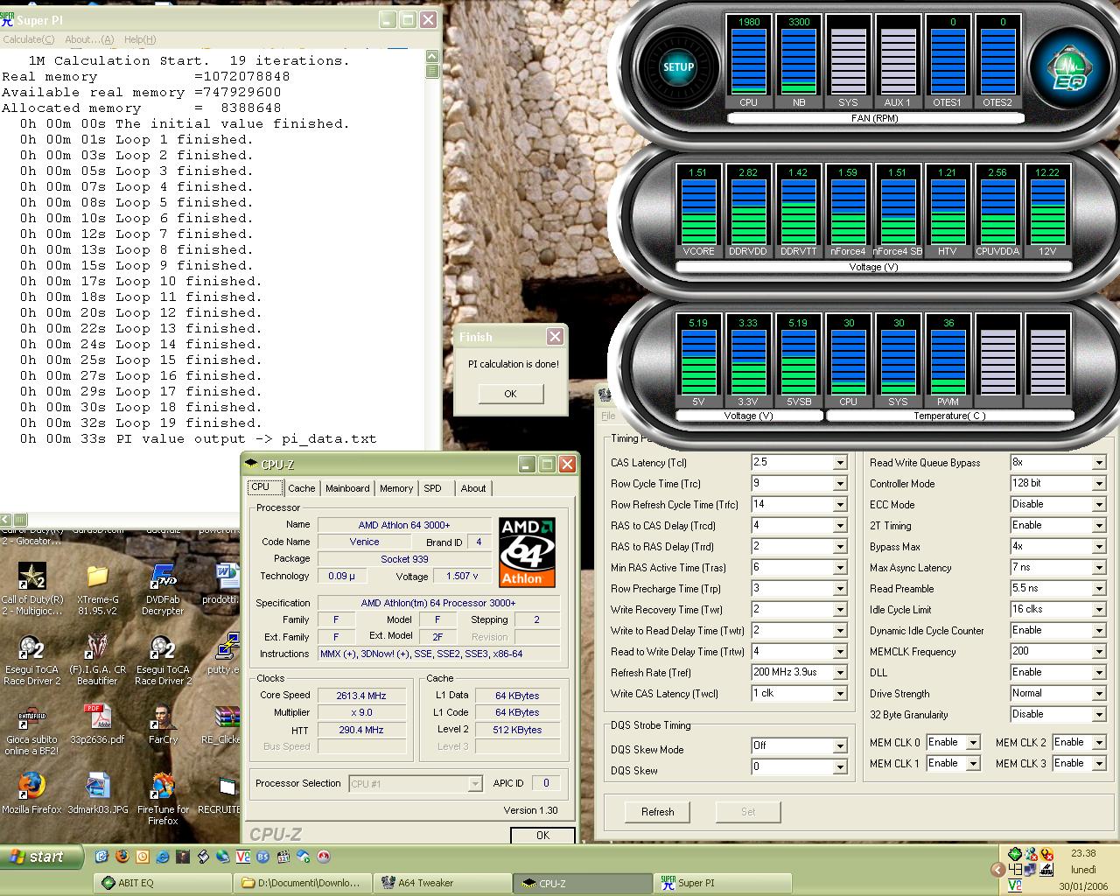Open Help menu in Super PI
1120x896 pixels.
pos(140,39)
